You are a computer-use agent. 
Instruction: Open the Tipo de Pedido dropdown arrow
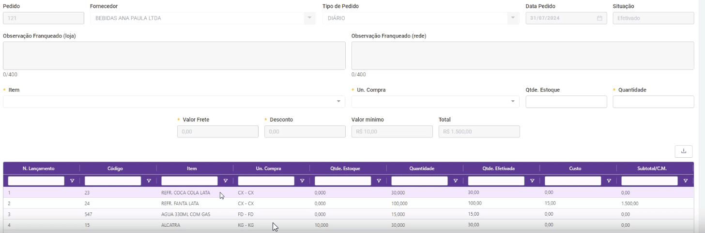[x=513, y=18]
